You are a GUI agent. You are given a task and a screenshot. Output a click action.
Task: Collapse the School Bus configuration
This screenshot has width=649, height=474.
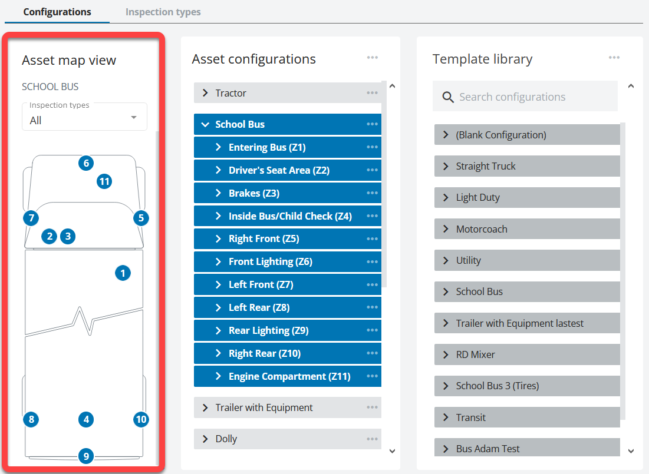[x=205, y=124]
